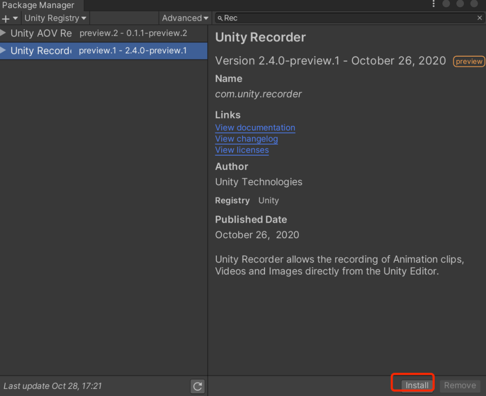Click inside the search input field
The image size is (486, 396).
315,18
